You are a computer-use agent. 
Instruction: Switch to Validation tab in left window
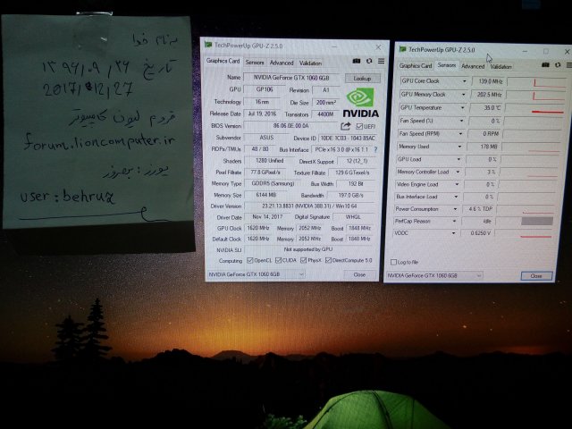(310, 63)
